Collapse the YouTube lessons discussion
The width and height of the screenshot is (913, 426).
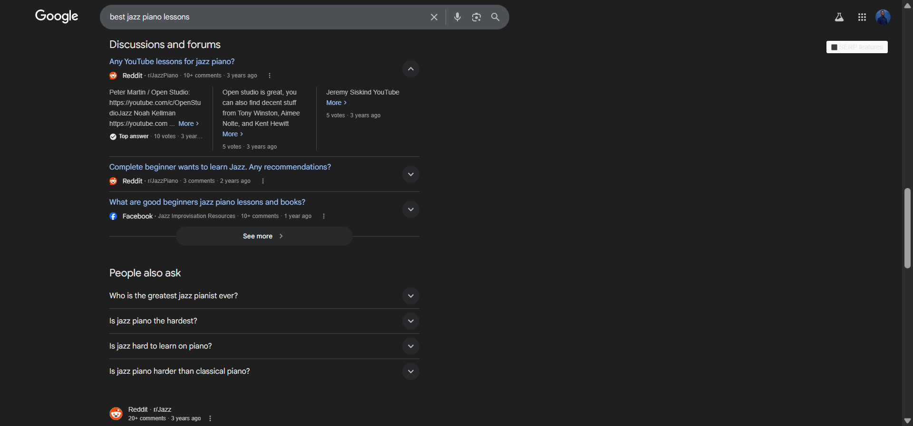tap(410, 69)
